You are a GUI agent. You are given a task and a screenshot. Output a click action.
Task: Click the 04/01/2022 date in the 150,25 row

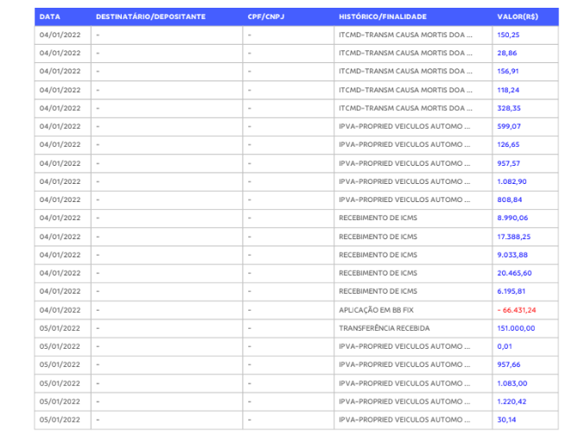(x=60, y=35)
